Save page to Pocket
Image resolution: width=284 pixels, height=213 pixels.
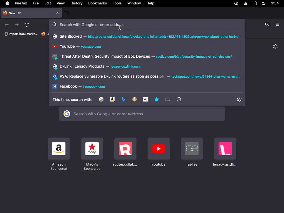click(x=267, y=24)
